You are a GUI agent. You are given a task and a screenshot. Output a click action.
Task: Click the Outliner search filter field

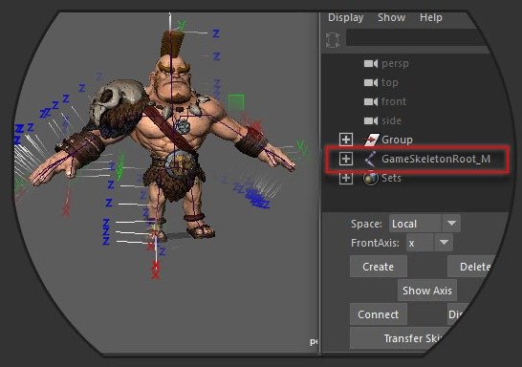pos(416,37)
